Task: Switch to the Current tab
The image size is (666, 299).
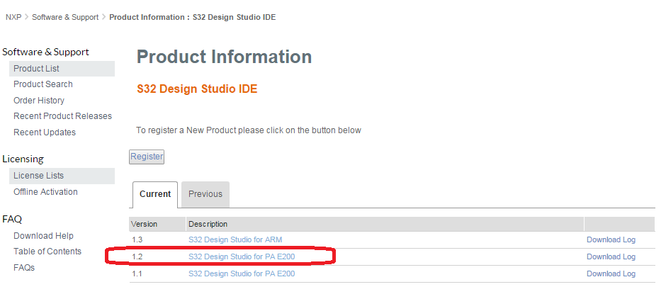Action: point(155,194)
